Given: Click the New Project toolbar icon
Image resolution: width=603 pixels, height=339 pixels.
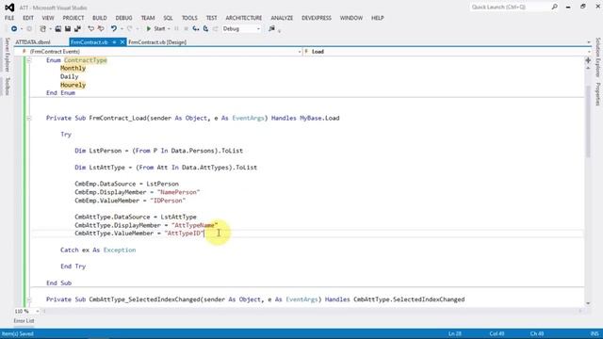Looking at the screenshot, I should pyautogui.click(x=42, y=29).
